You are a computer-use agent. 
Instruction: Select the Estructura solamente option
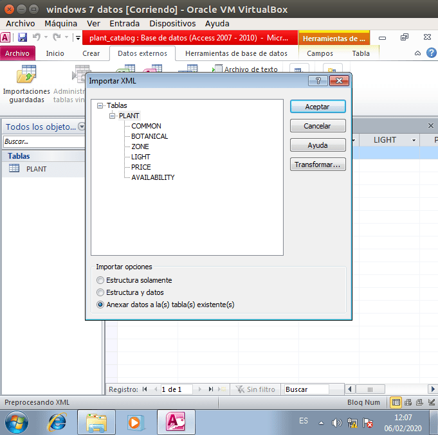(x=100, y=280)
